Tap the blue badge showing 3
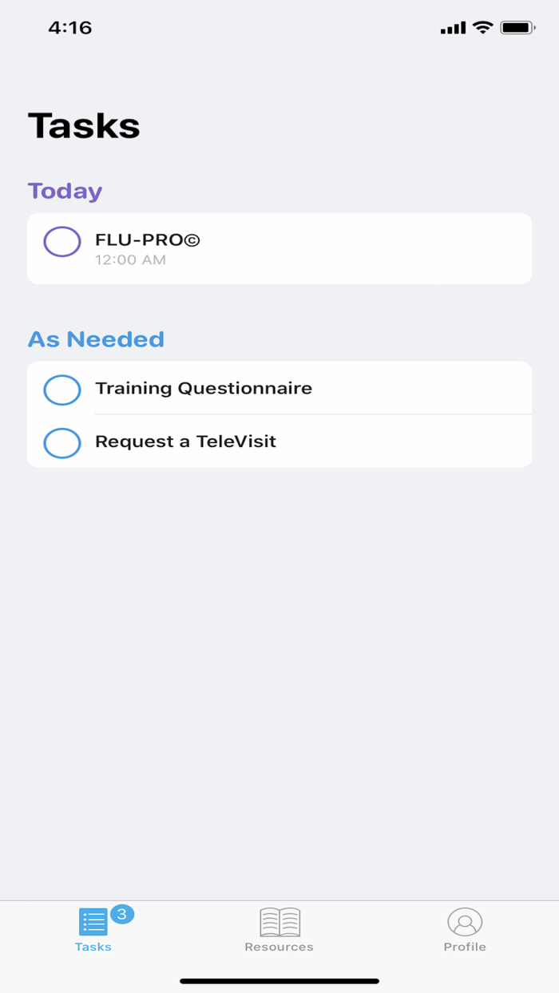Viewport: 559px width, 993px height. click(122, 914)
